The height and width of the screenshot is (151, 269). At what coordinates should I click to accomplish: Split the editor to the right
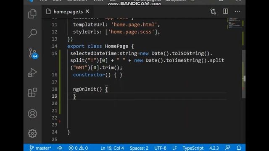[x=225, y=11]
